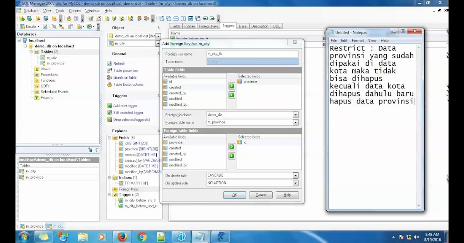
Task: Open the Create button dropdown arrow
Action: [x=38, y=27]
